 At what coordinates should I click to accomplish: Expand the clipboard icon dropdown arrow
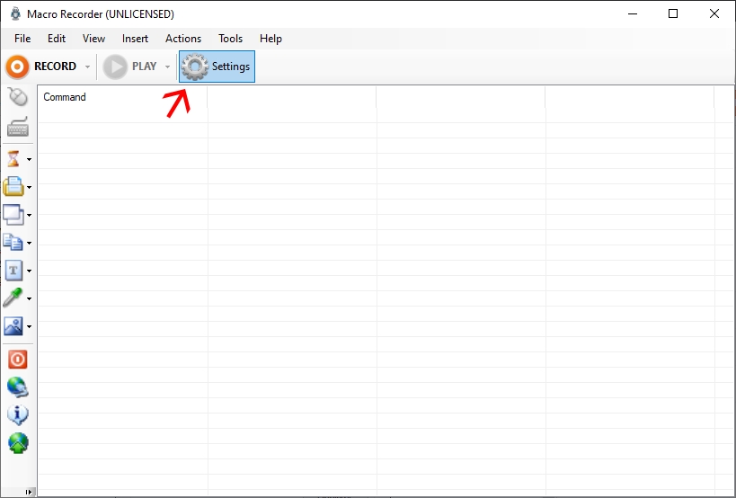pos(29,187)
